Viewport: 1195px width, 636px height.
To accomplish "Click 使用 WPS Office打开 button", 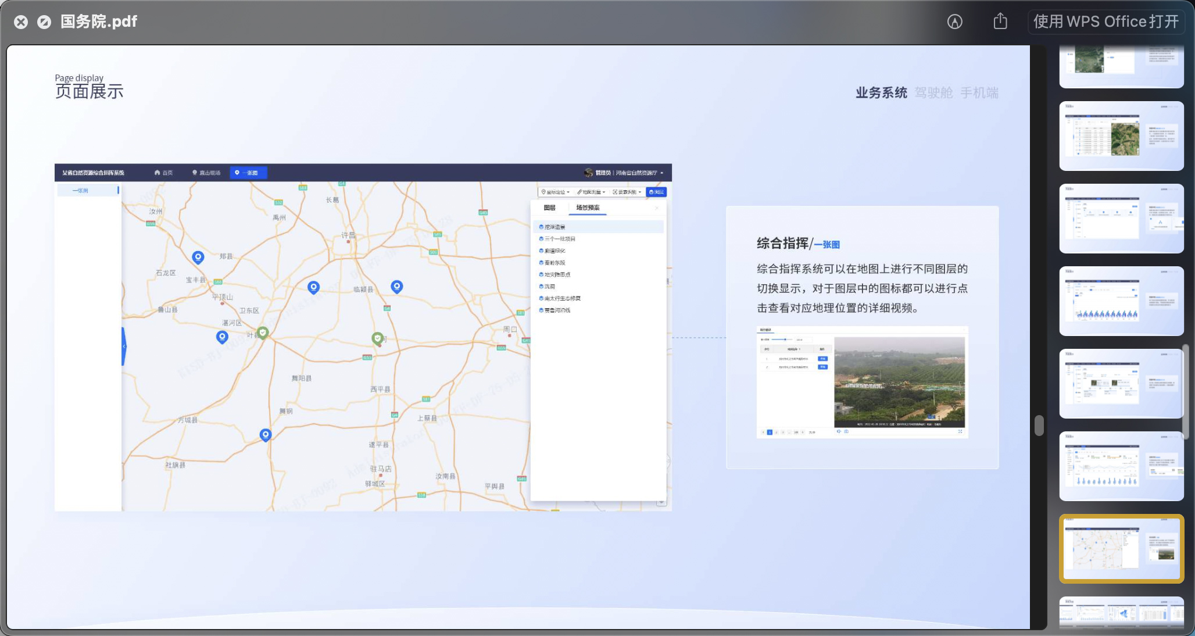I will coord(1106,22).
